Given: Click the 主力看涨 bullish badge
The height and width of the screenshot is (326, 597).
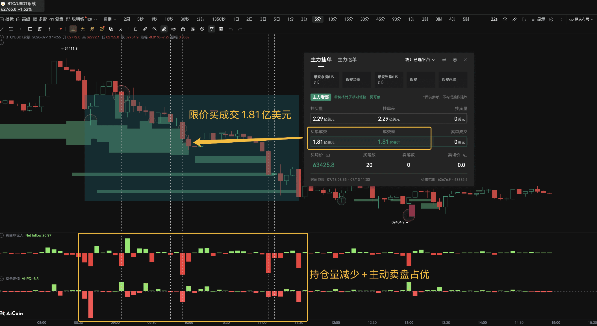Looking at the screenshot, I should coord(321,97).
